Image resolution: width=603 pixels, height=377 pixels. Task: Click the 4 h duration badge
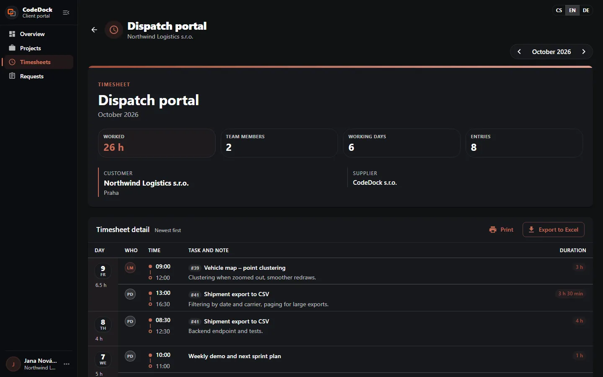click(x=579, y=321)
